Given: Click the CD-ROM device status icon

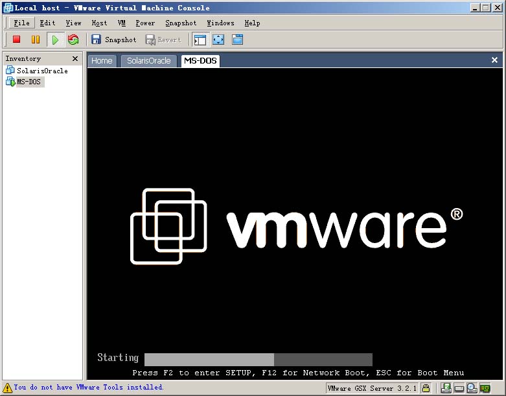Looking at the screenshot, I should [x=472, y=388].
